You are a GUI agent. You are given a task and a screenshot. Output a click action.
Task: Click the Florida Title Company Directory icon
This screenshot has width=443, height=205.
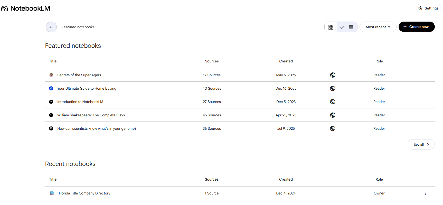click(x=52, y=193)
